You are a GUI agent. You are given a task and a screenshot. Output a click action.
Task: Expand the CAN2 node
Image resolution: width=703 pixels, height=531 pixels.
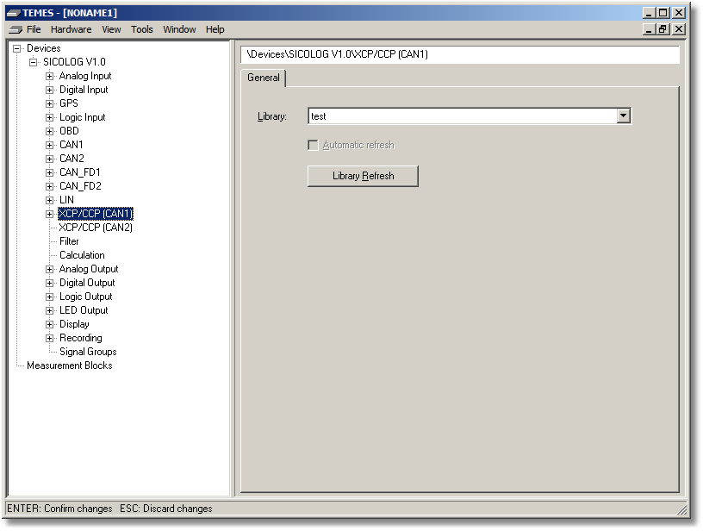click(x=50, y=159)
